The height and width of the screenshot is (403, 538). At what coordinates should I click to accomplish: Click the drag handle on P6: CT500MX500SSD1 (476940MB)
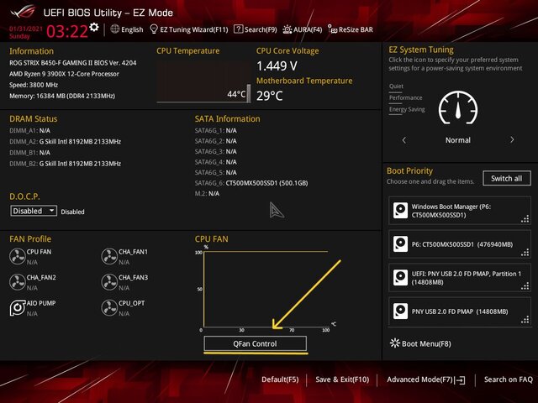pos(525,253)
